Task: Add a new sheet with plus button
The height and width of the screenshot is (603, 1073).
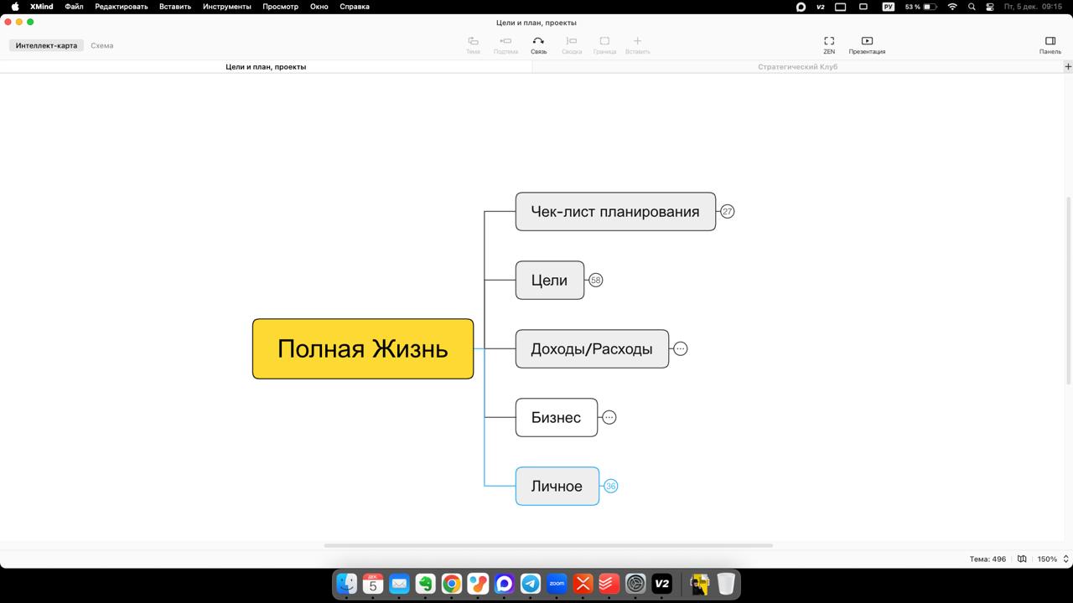Action: click(1067, 67)
